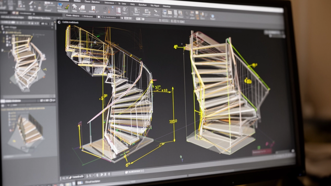Toggle first checkbox in left panel tree

[x=4, y=32]
